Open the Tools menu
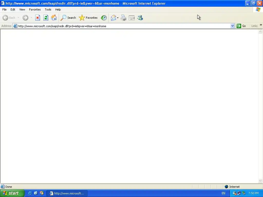The height and width of the screenshot is (197, 263). pyautogui.click(x=48, y=9)
